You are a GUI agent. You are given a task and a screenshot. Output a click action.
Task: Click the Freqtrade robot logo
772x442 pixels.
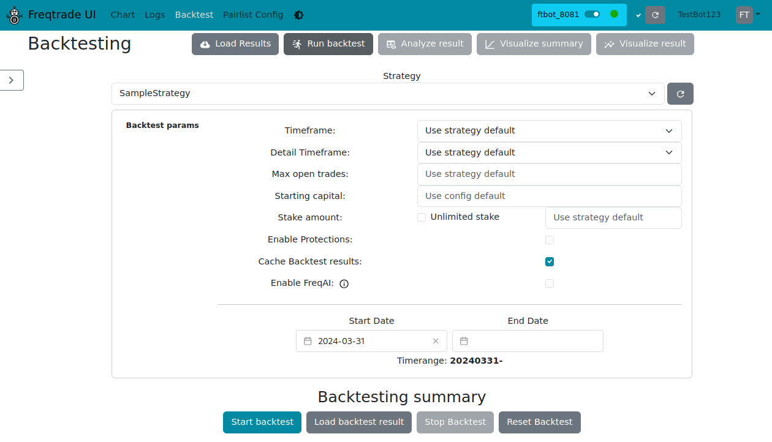13,15
